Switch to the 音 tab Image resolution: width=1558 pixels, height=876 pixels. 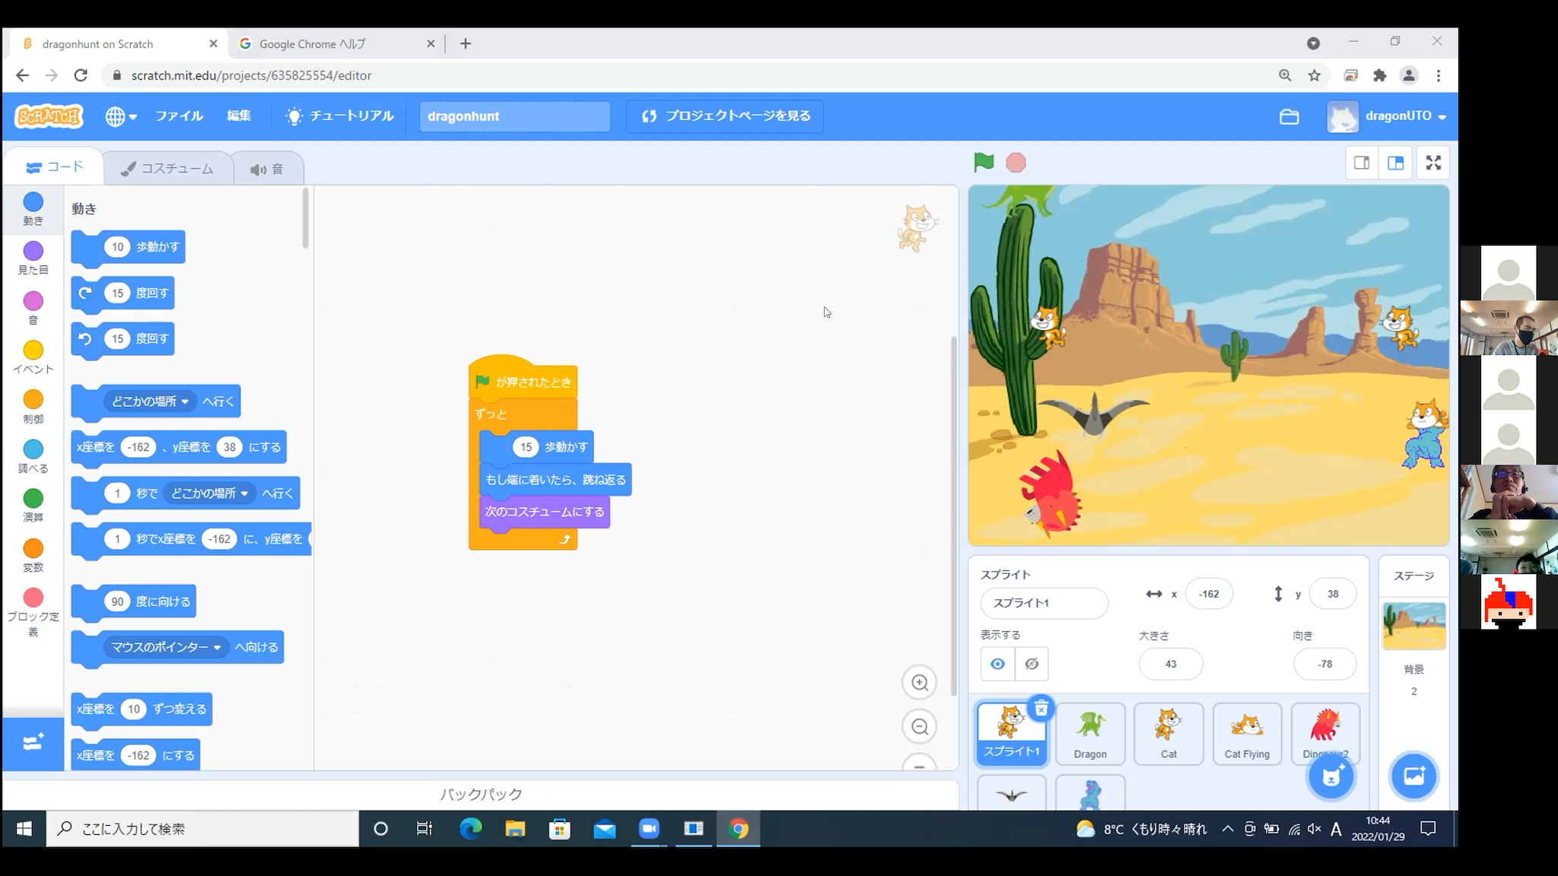coord(266,169)
